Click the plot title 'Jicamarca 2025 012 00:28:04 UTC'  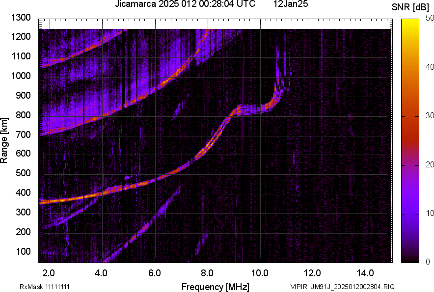(185, 4)
